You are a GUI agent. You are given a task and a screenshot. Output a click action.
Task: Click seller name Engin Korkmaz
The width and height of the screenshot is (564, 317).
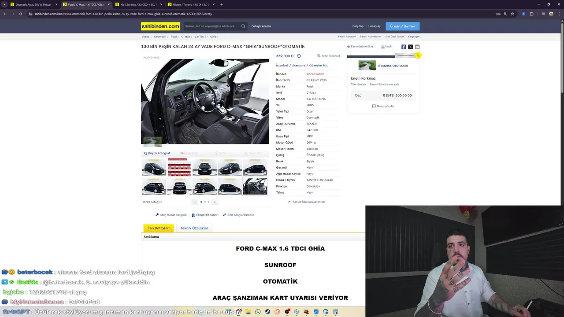click(363, 78)
